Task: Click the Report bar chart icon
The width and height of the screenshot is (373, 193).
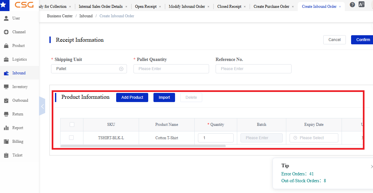Action: click(x=6, y=128)
